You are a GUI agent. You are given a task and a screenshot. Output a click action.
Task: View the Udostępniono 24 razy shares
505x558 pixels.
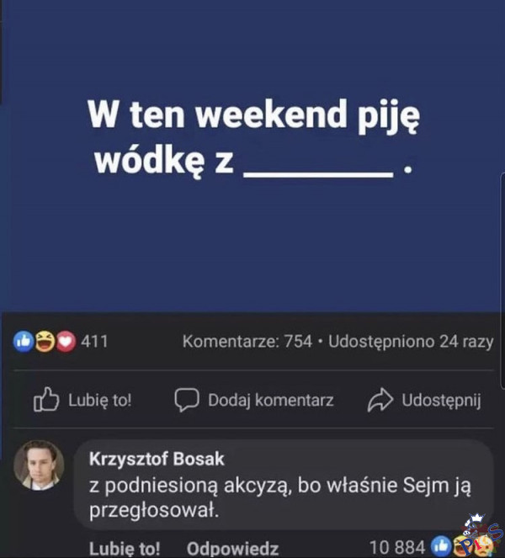pos(411,342)
